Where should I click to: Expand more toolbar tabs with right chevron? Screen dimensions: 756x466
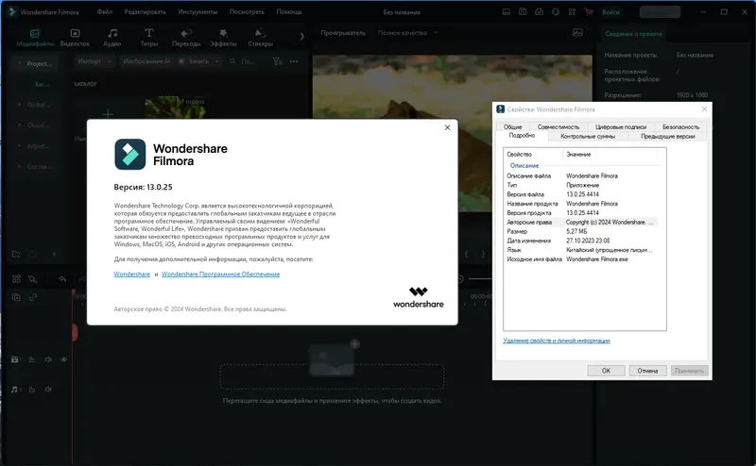click(x=301, y=36)
